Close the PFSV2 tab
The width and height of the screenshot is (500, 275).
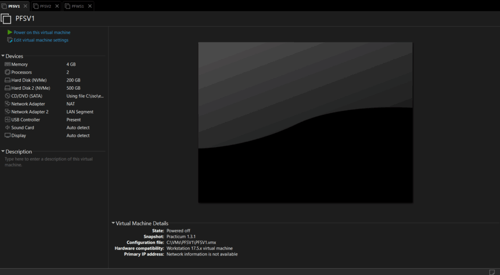(57, 6)
